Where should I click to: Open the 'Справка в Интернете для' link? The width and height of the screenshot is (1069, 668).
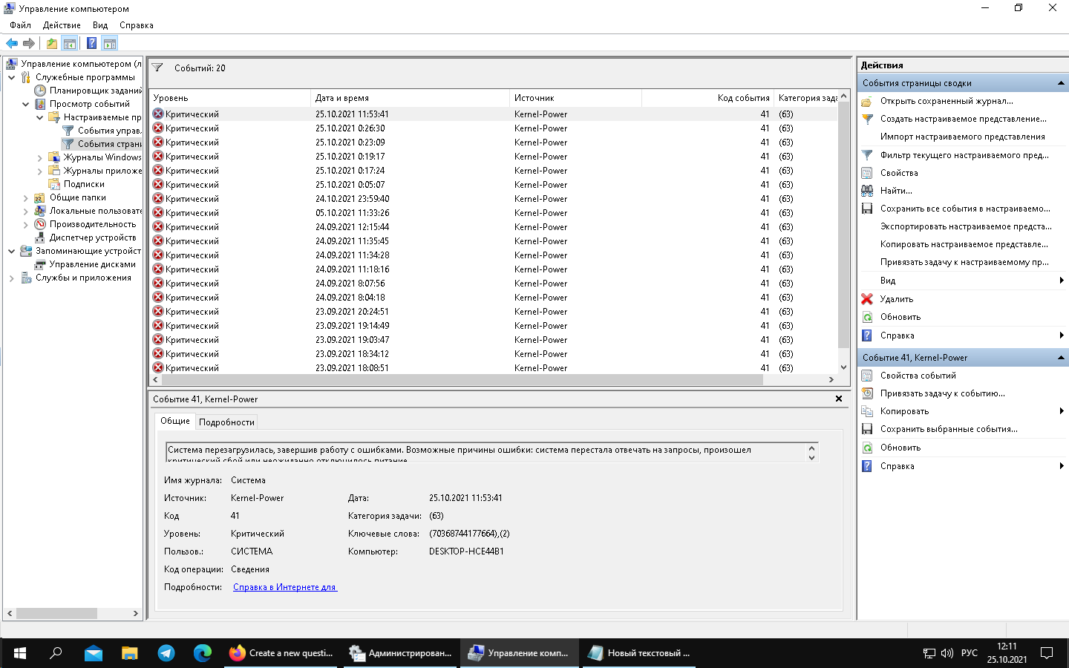click(x=285, y=587)
